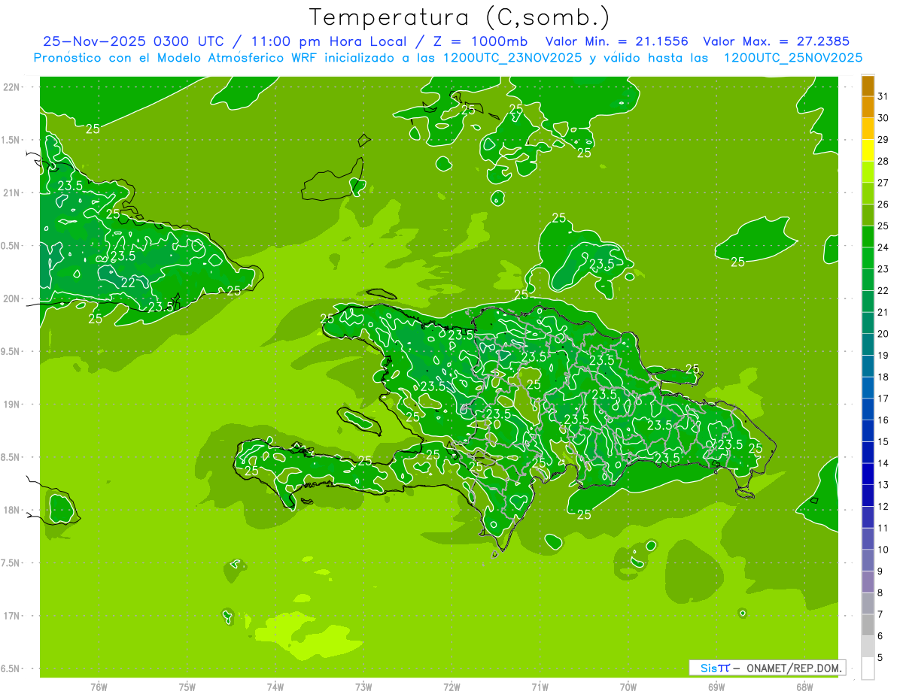Image resolution: width=903 pixels, height=697 pixels.
Task: Click the "Z = 1000mb" level text
Action: coord(480,41)
